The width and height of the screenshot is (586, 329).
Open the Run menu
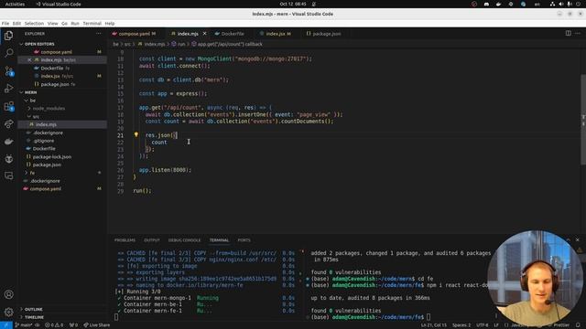[75, 23]
